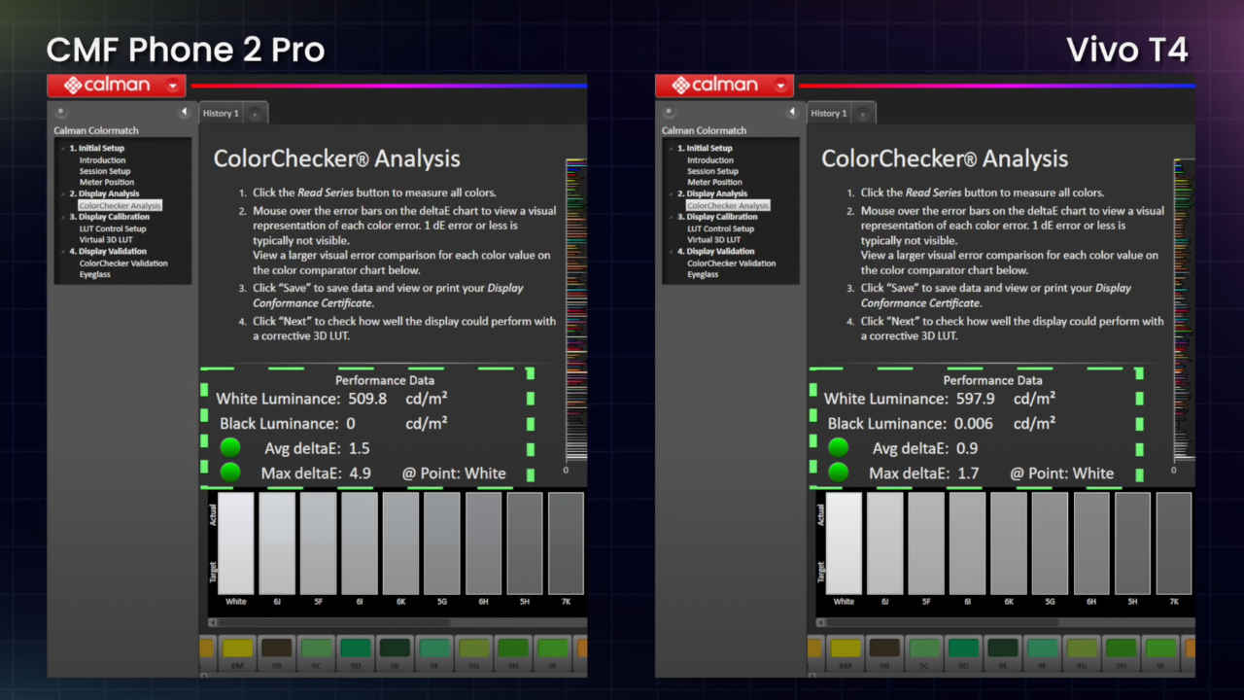Image resolution: width=1244 pixels, height=700 pixels.
Task: Open Calman menu arrow in CMF Phone window
Action: click(x=172, y=86)
